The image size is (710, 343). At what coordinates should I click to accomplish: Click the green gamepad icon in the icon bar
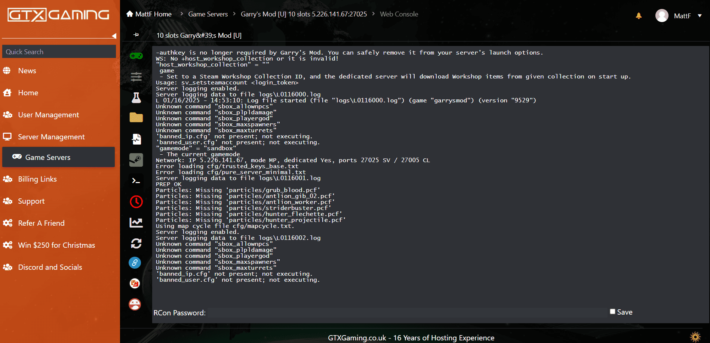tap(136, 56)
